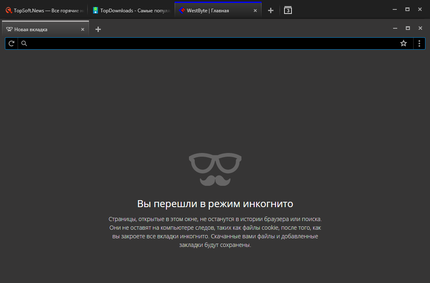430x283 pixels.
Task: Click the incognito glasses and mustache logo
Action: 215,169
